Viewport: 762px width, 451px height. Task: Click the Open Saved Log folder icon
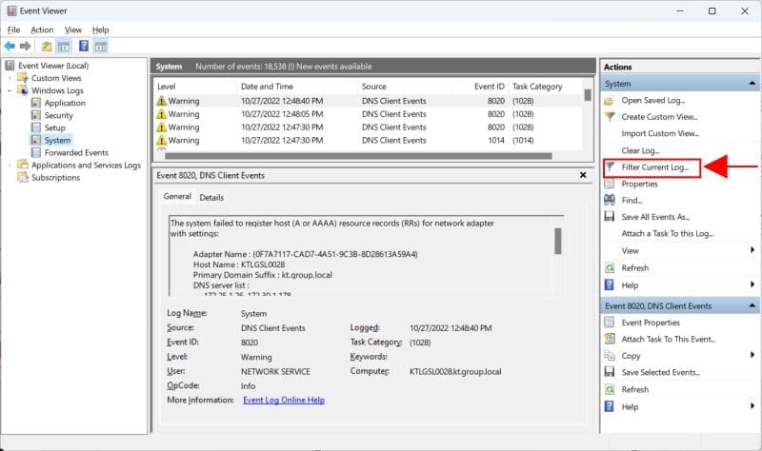pos(611,100)
